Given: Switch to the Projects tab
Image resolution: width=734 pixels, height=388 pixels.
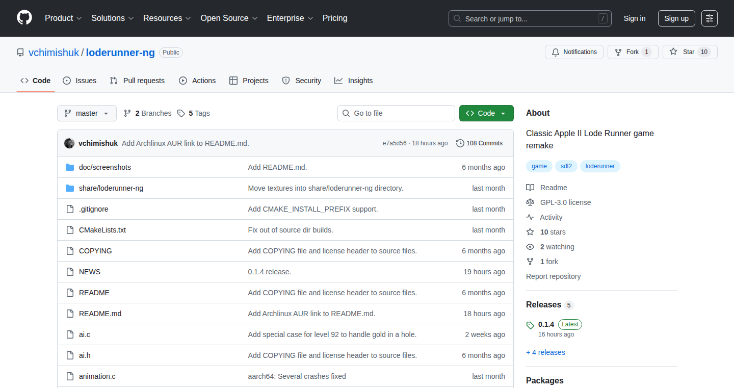Looking at the screenshot, I should point(249,81).
